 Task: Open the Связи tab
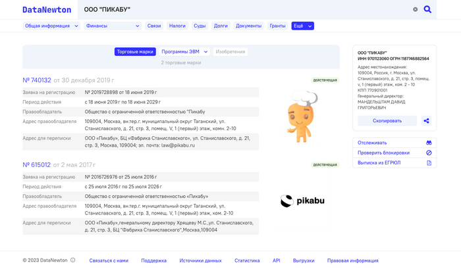tap(154, 26)
